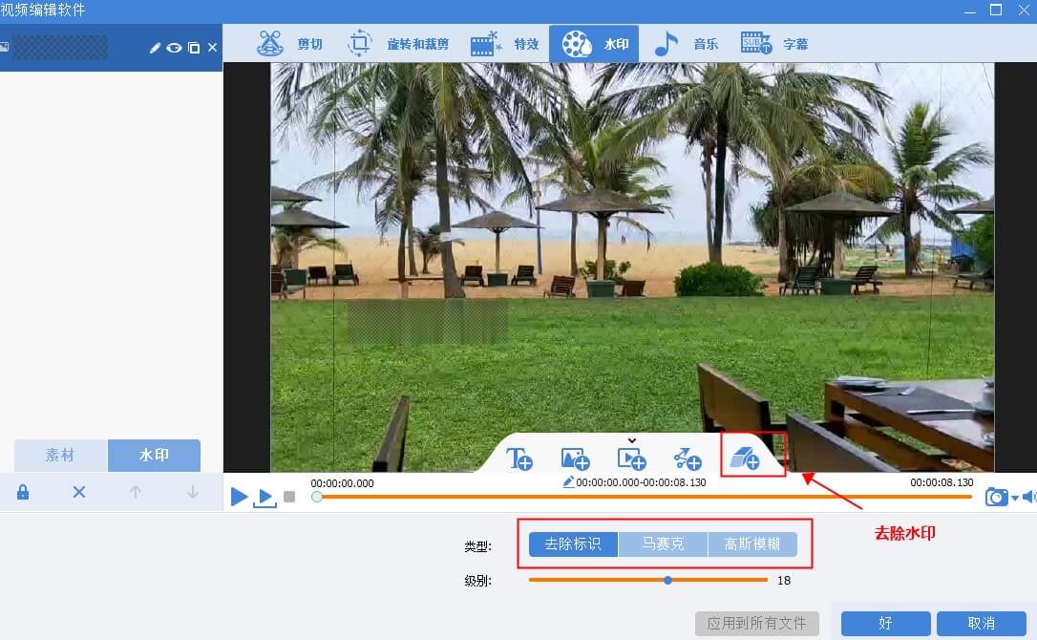Switch to the 水印 watermark tab at top
Image resolution: width=1037 pixels, height=640 pixels.
tap(594, 44)
